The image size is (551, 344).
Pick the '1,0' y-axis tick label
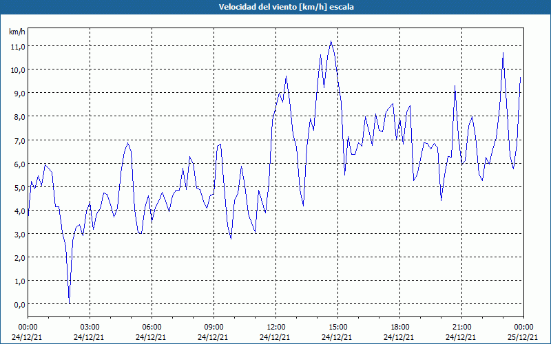coord(20,281)
